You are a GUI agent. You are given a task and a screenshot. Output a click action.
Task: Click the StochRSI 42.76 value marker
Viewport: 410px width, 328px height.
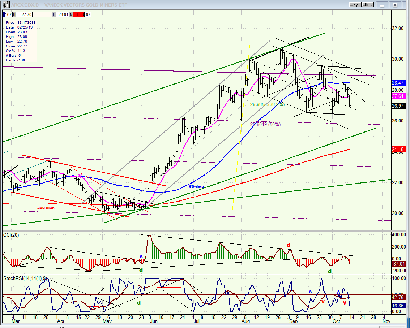pos(399,297)
